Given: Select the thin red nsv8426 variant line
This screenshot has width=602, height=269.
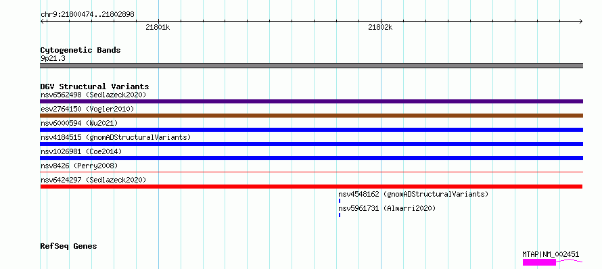Looking at the screenshot, I should click(x=311, y=172).
